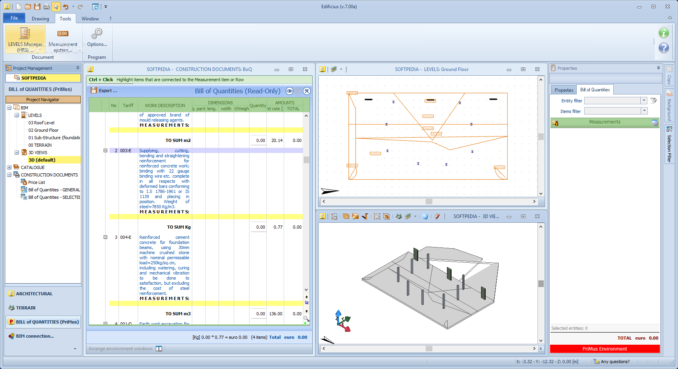Open a file with the folder icon
Screen dimensions: 678x369
coord(28,7)
